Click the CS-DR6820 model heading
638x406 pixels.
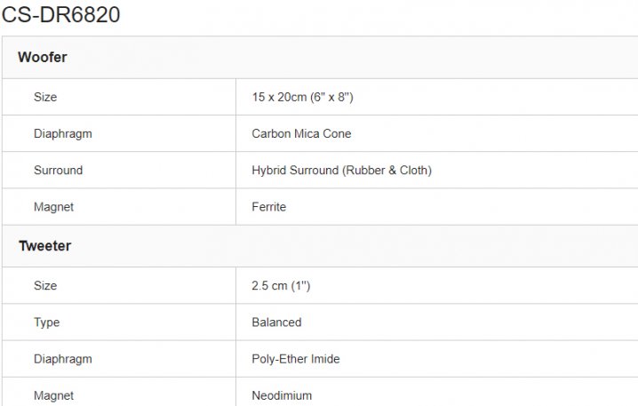(60, 15)
